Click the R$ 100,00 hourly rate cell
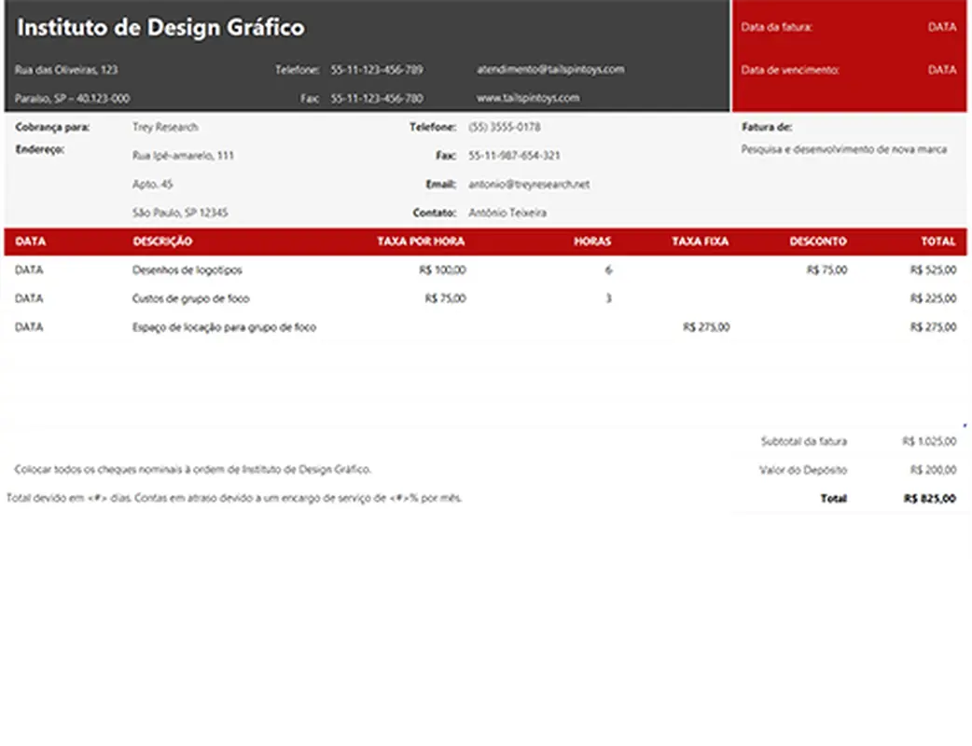The width and height of the screenshot is (972, 746). (443, 270)
